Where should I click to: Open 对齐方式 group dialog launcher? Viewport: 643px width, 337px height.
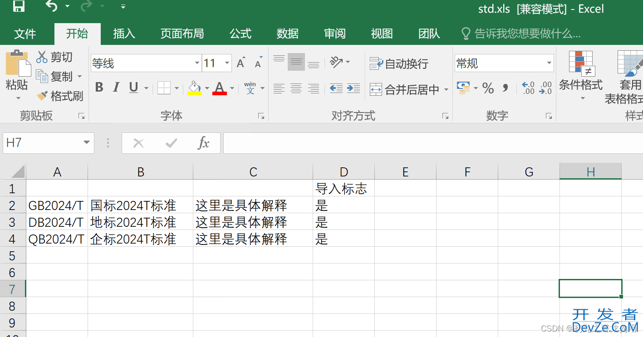[x=445, y=116]
